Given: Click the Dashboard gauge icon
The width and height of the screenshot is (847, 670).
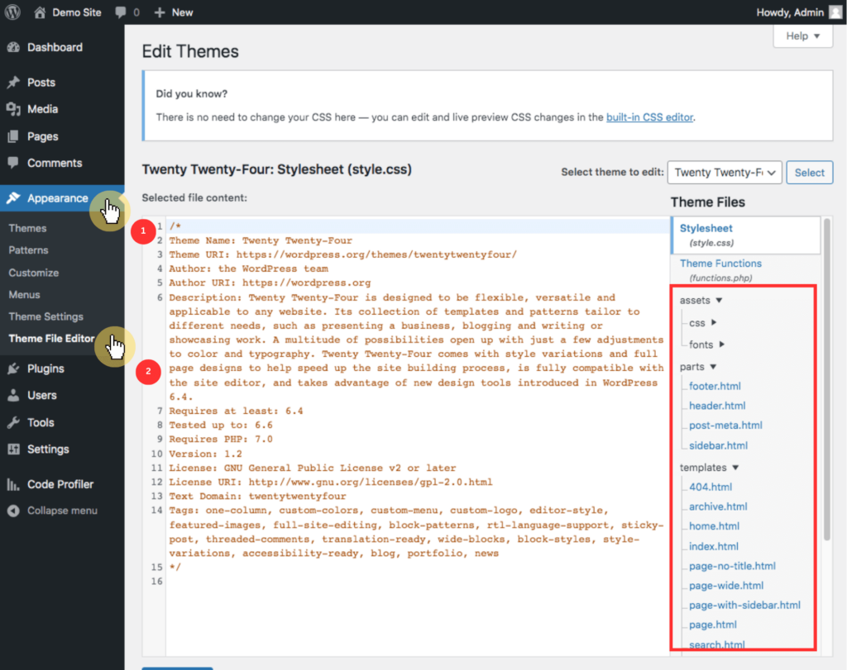Looking at the screenshot, I should 13,47.
